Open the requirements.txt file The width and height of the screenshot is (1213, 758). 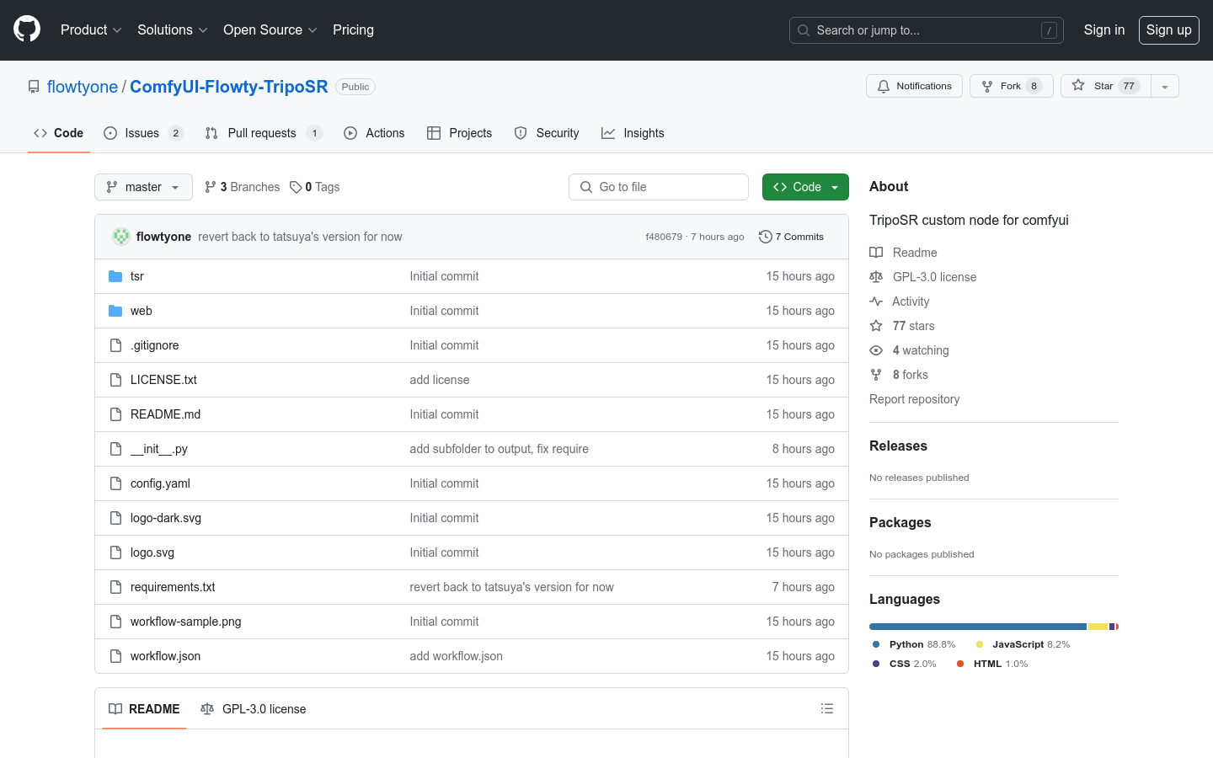pos(173,587)
